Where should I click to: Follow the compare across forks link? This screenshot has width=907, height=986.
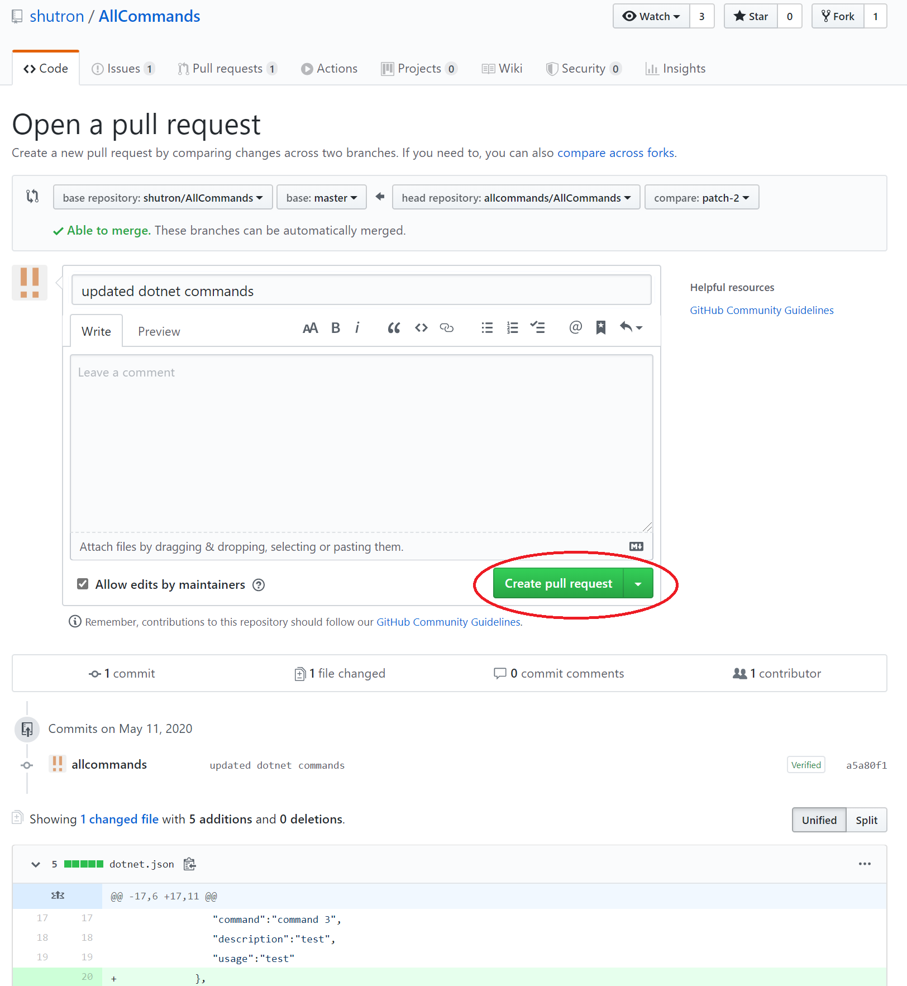pyautogui.click(x=616, y=153)
